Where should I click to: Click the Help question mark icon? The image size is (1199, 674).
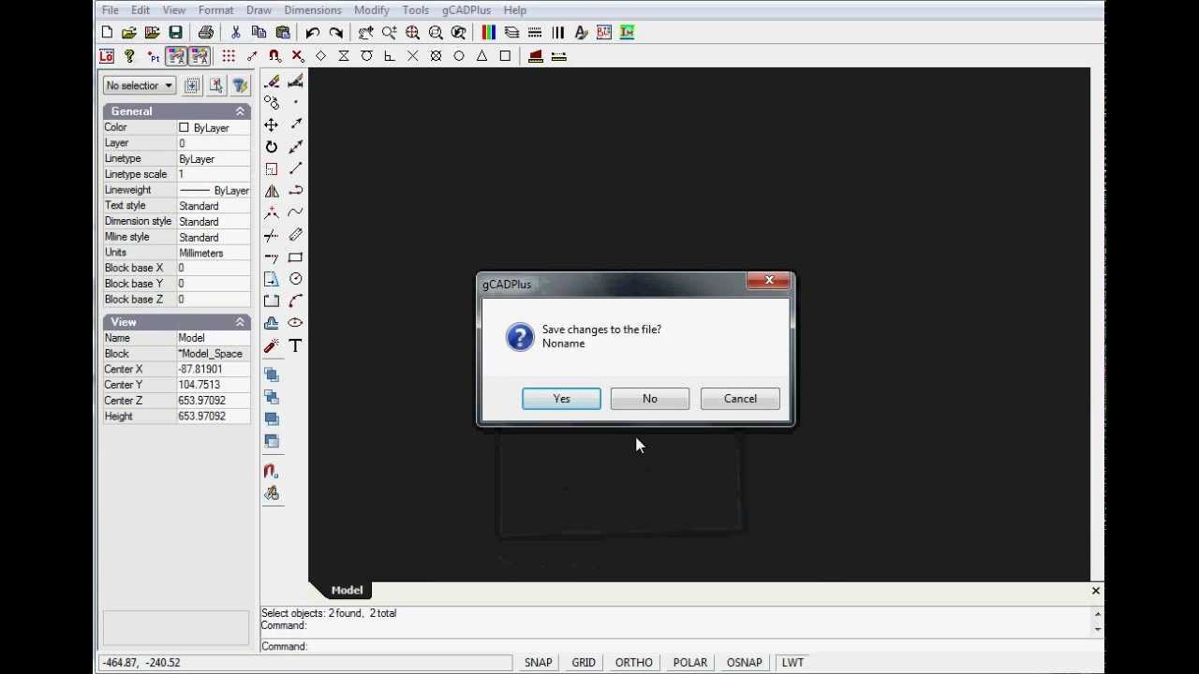pyautogui.click(x=129, y=56)
